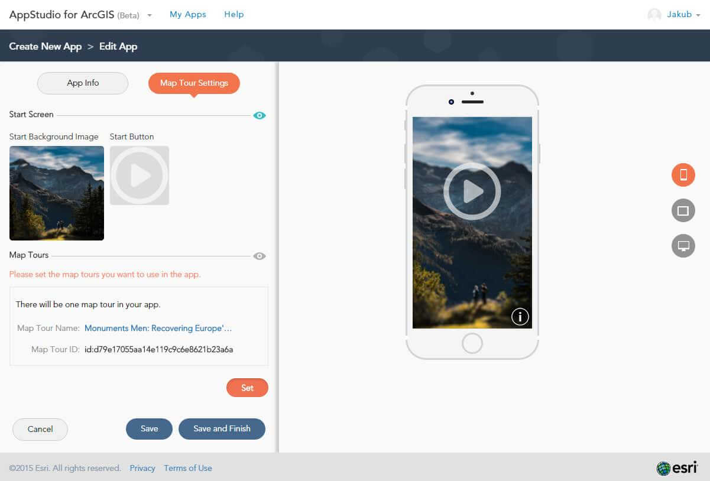Click the 'There will be one map tour' text
Viewport: 710px width, 481px height.
tap(88, 304)
